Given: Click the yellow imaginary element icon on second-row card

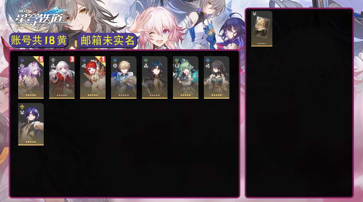Looking at the screenshot, I should [22, 107].
